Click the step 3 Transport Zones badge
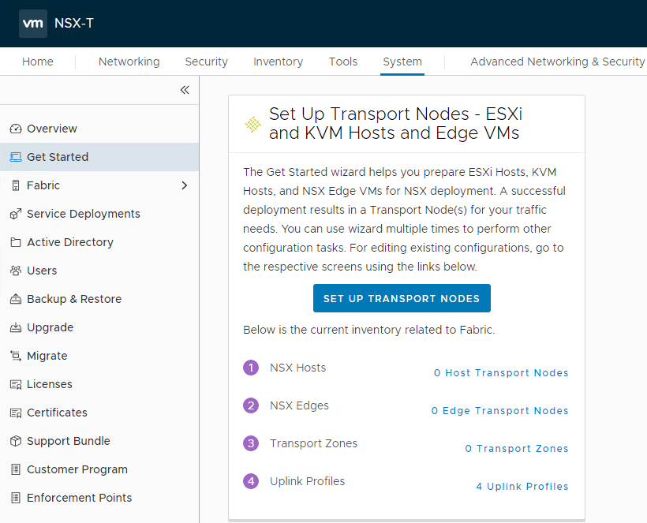 coord(250,443)
